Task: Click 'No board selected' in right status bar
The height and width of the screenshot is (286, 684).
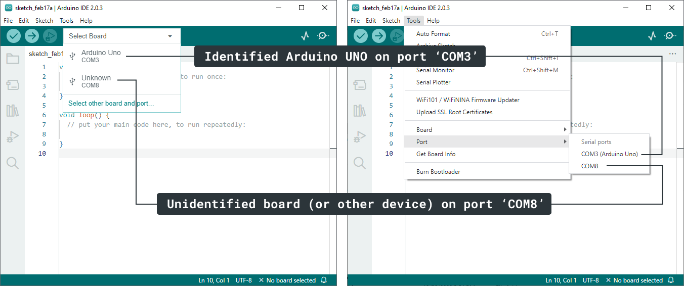Action: pos(637,280)
